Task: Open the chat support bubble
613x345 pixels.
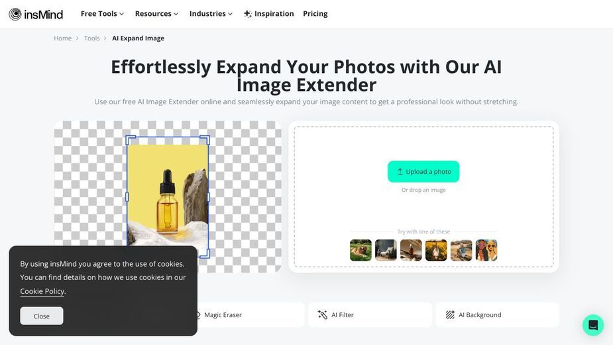Action: [593, 325]
